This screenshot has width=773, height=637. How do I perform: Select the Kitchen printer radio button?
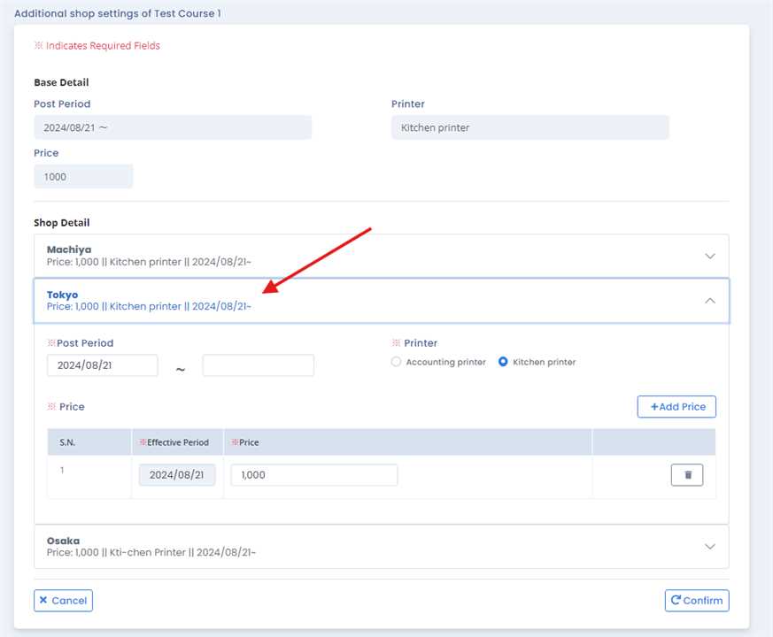pos(503,362)
